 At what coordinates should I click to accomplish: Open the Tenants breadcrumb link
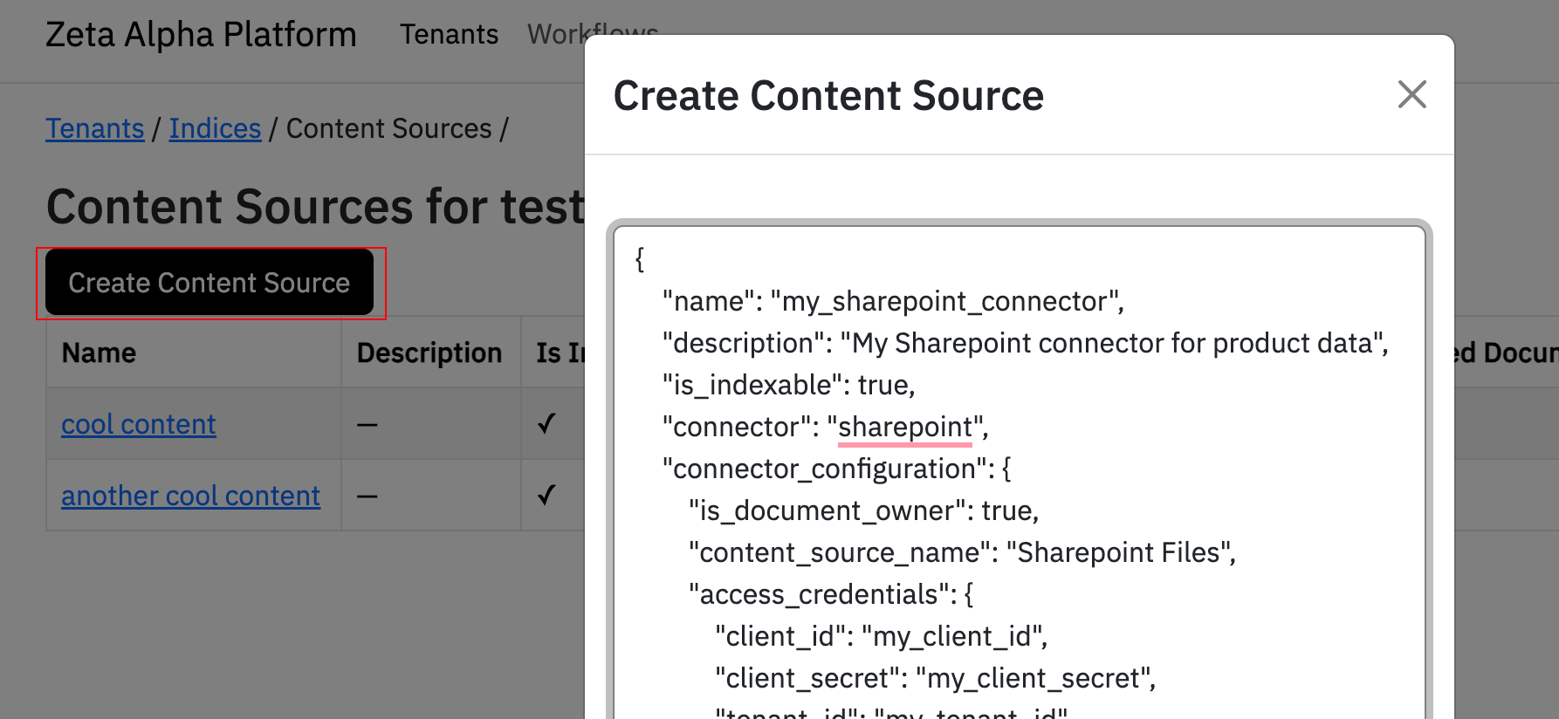[x=94, y=128]
